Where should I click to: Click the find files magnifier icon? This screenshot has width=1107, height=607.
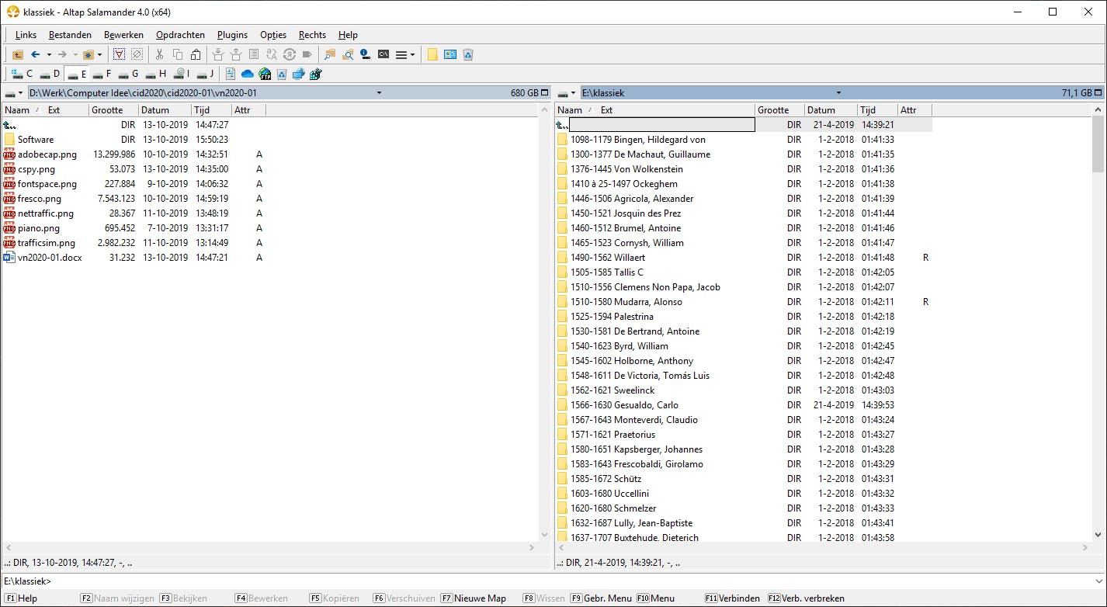pos(348,54)
